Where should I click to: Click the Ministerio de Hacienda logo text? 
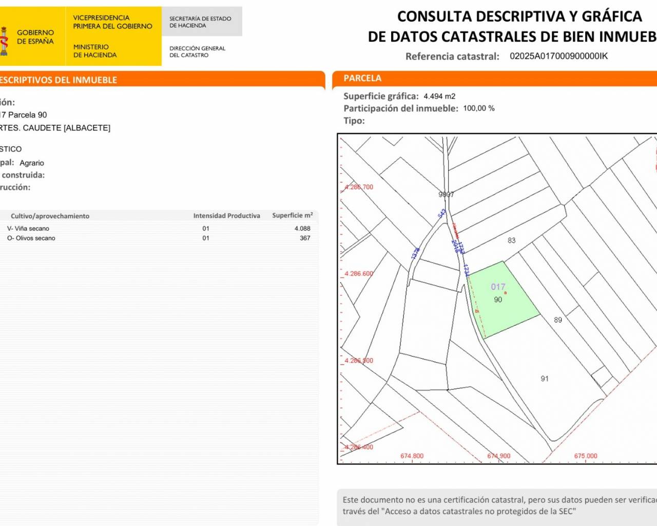click(95, 51)
